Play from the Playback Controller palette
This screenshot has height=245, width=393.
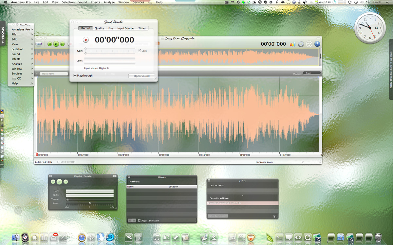pos(59,182)
